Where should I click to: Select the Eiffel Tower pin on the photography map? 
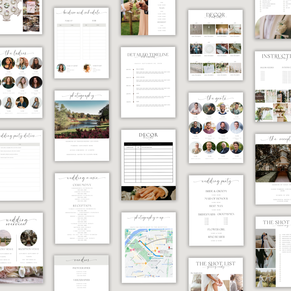pyautogui.click(x=134, y=243)
